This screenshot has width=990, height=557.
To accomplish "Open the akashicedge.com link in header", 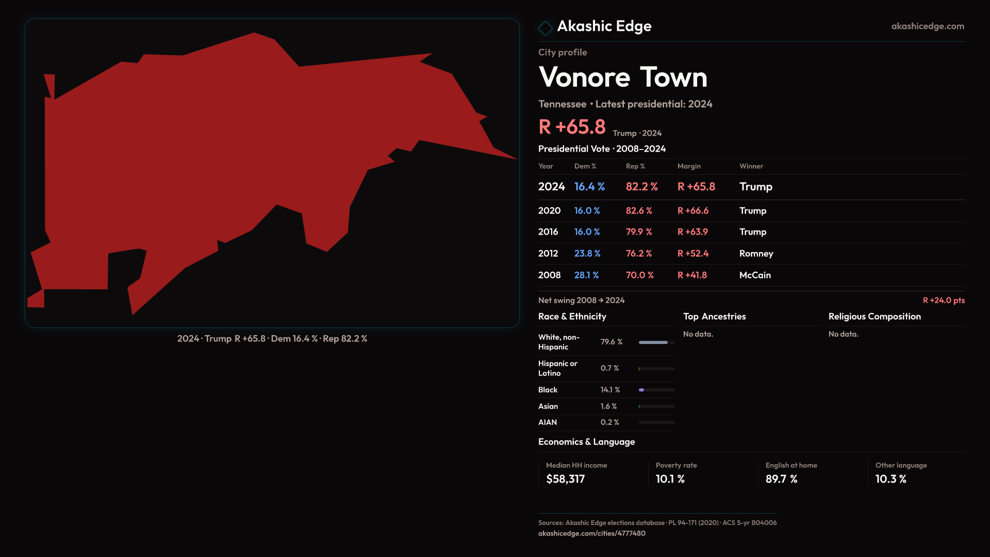I will tap(927, 26).
